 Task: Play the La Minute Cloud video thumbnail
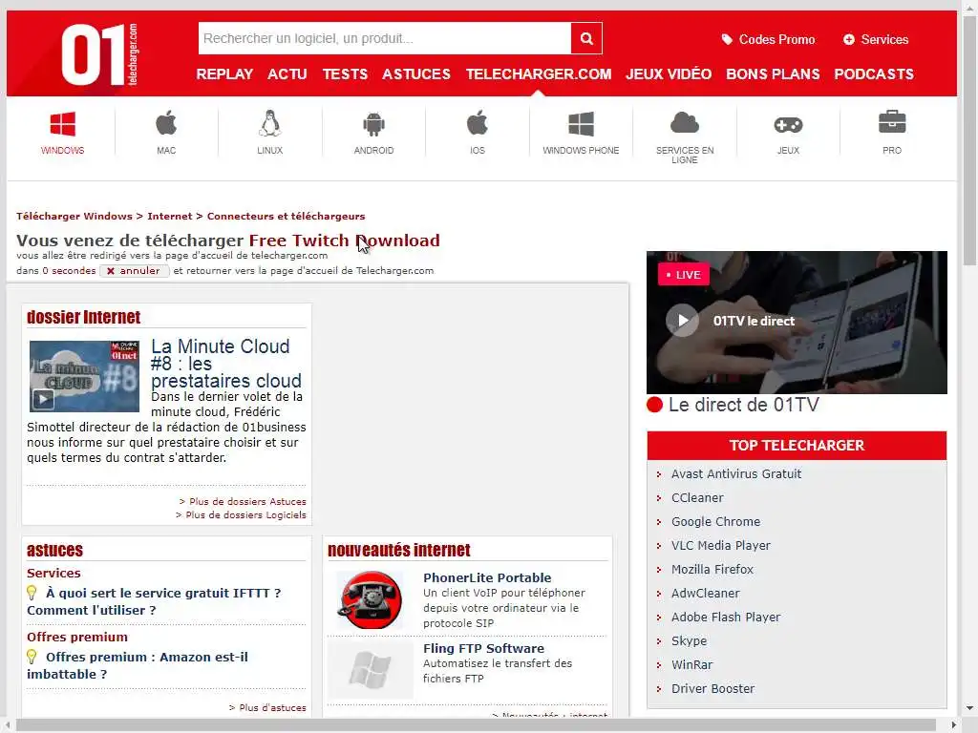84,376
